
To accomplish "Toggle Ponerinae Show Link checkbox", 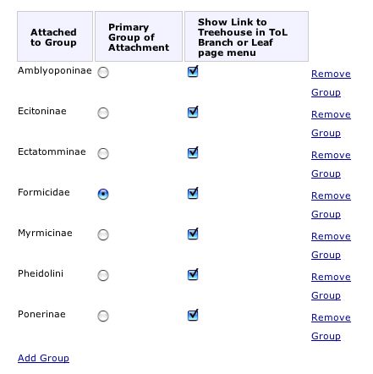I will click(193, 315).
